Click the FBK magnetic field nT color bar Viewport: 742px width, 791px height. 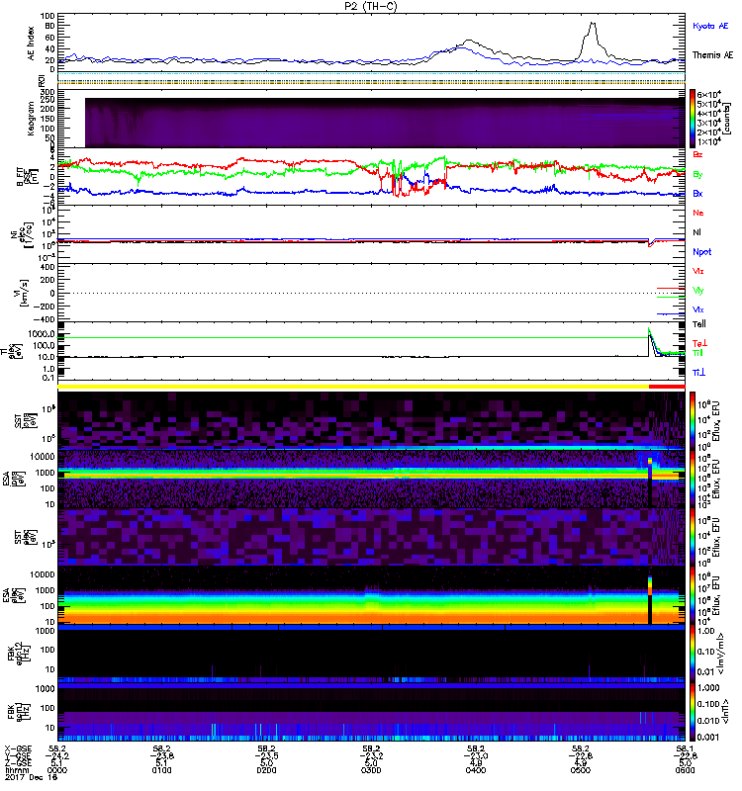click(x=693, y=711)
